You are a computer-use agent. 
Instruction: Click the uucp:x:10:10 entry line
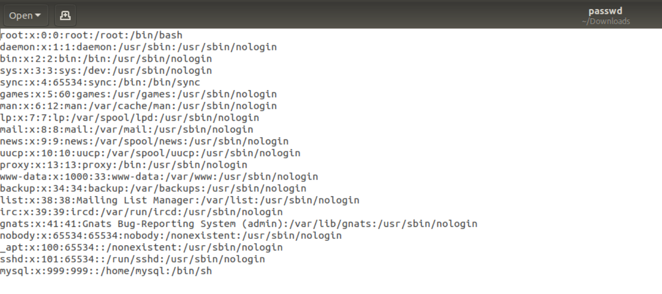pyautogui.click(x=150, y=153)
